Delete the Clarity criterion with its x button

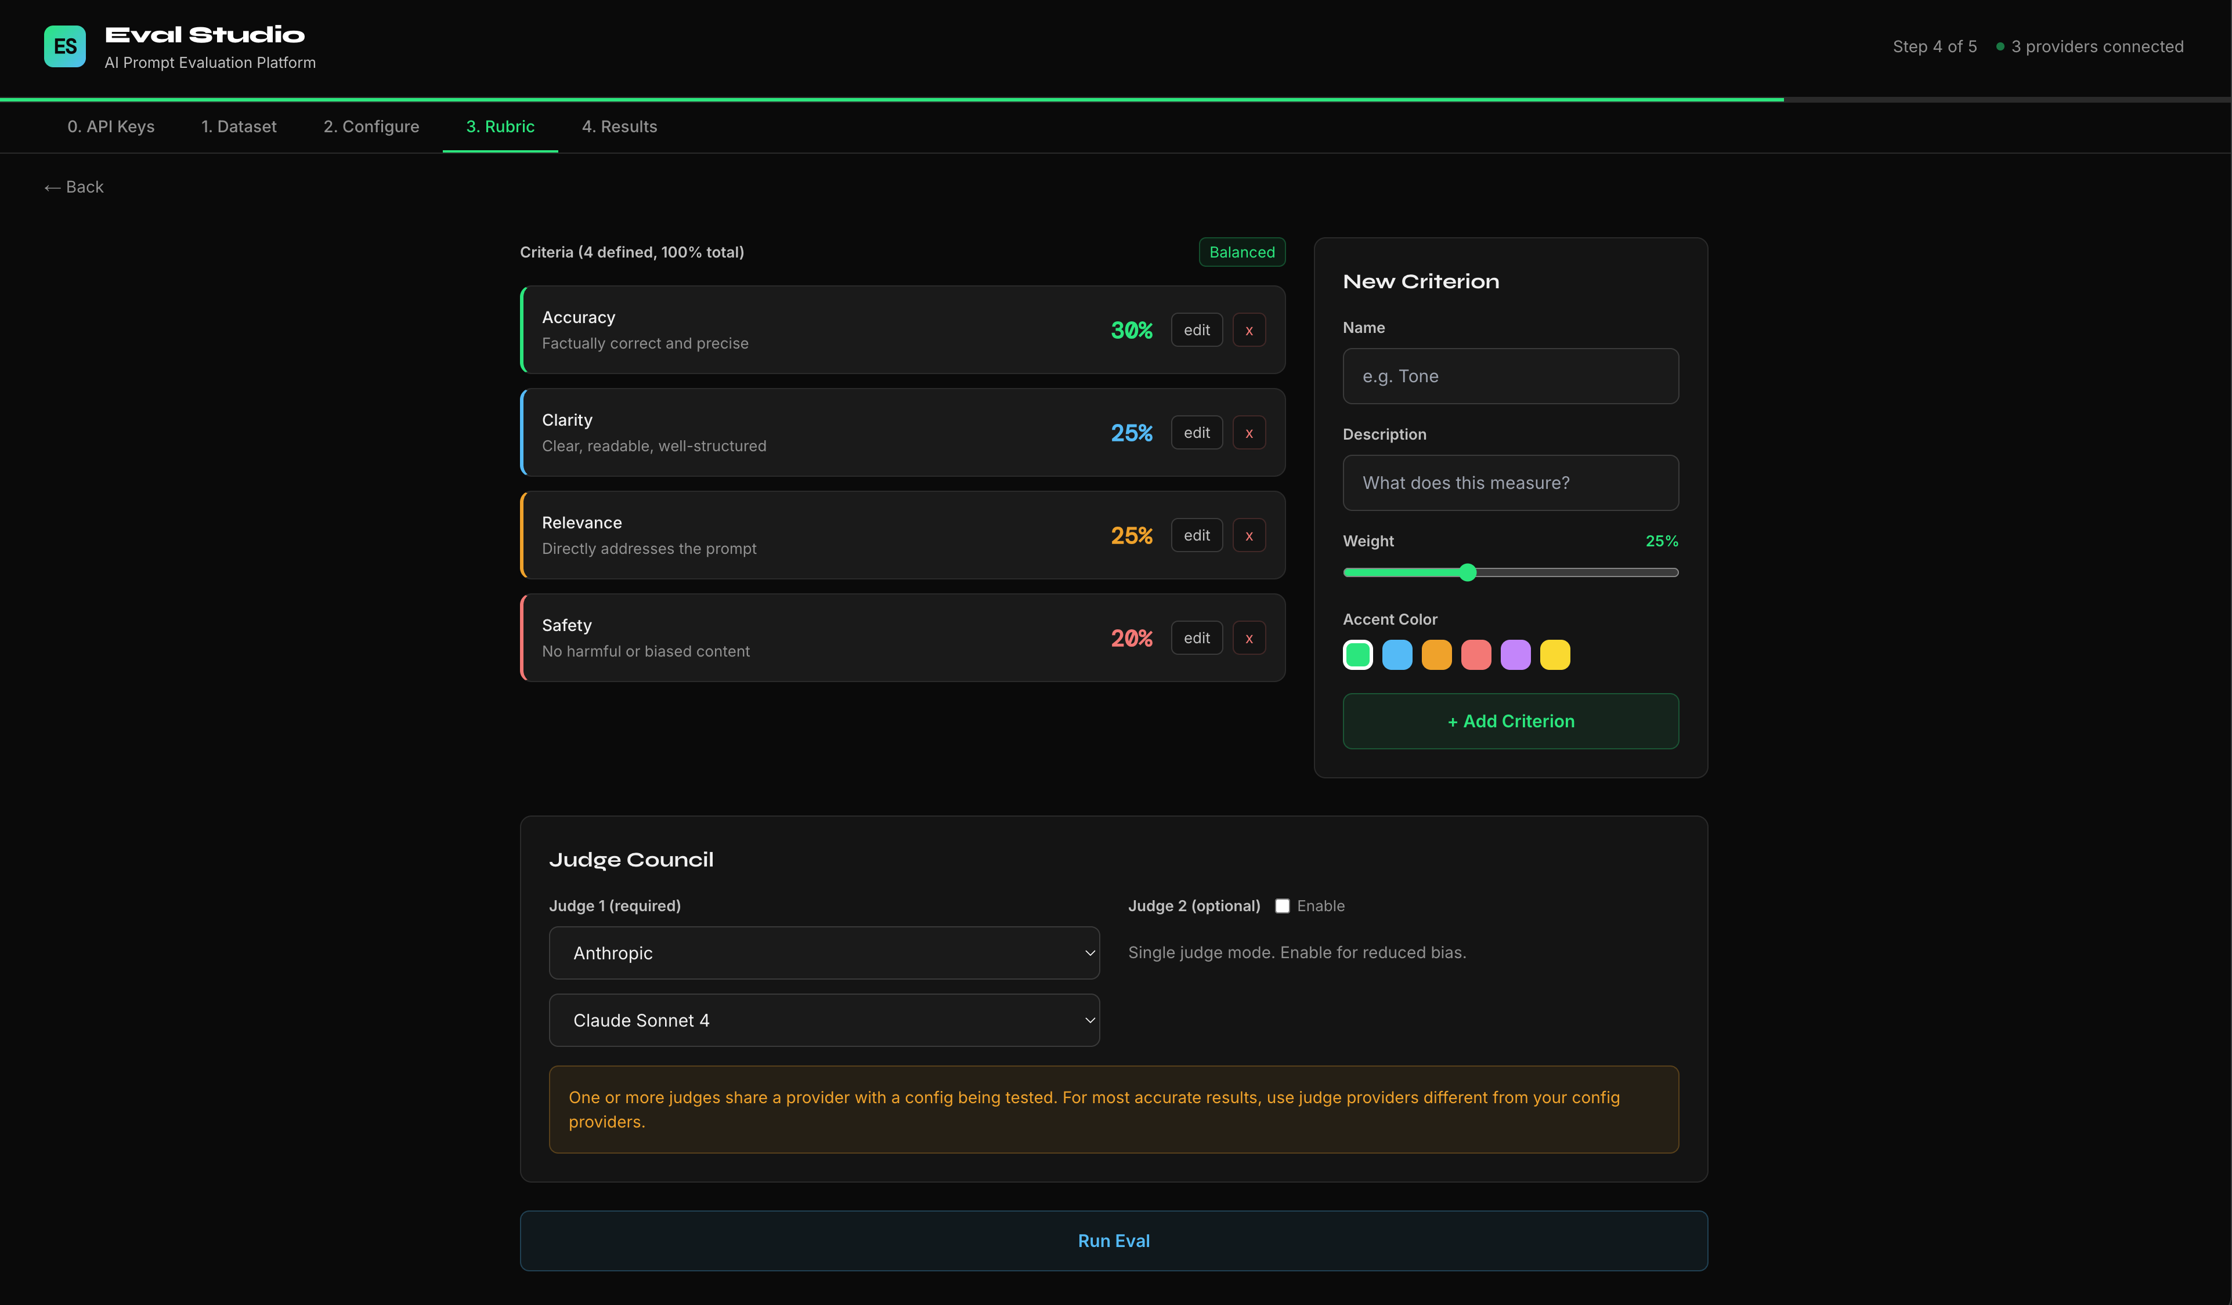pos(1249,433)
